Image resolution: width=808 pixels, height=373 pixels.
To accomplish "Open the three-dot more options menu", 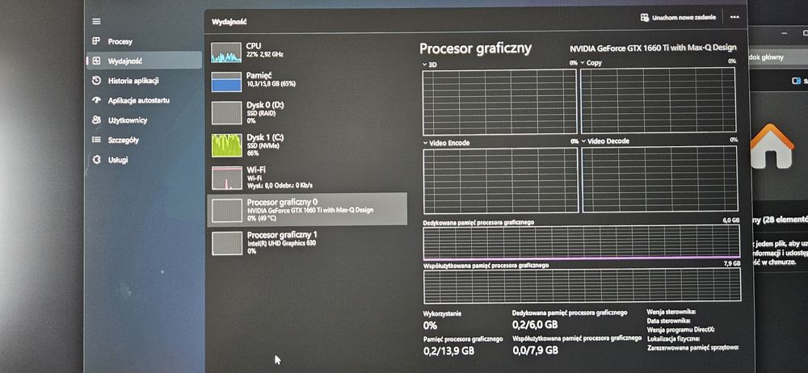I will click(x=734, y=18).
